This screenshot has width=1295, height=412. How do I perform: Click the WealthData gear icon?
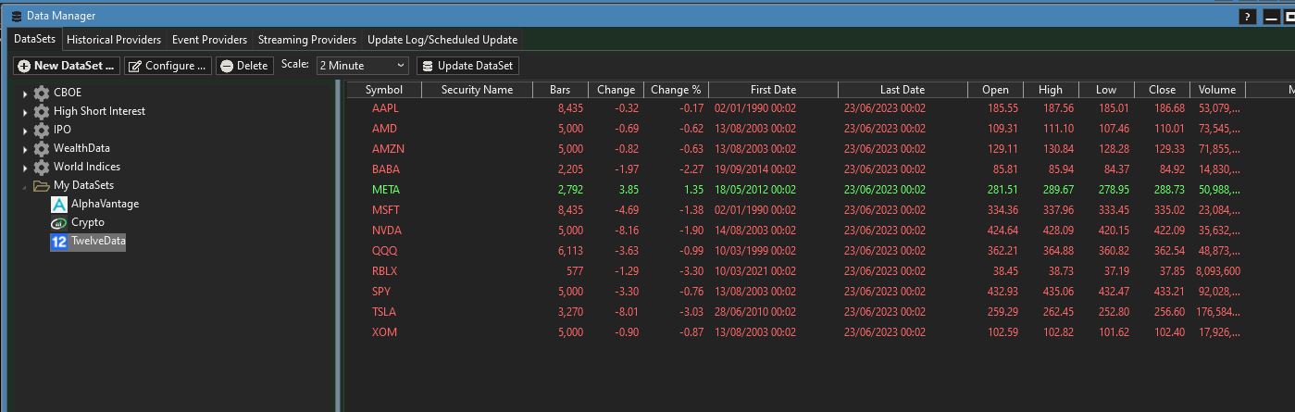click(x=41, y=148)
